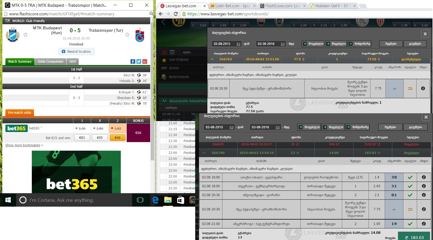The height and width of the screenshot is (240, 433).
Task: Click the გაუქმება button in the upper dialog
Action: (x=415, y=44)
